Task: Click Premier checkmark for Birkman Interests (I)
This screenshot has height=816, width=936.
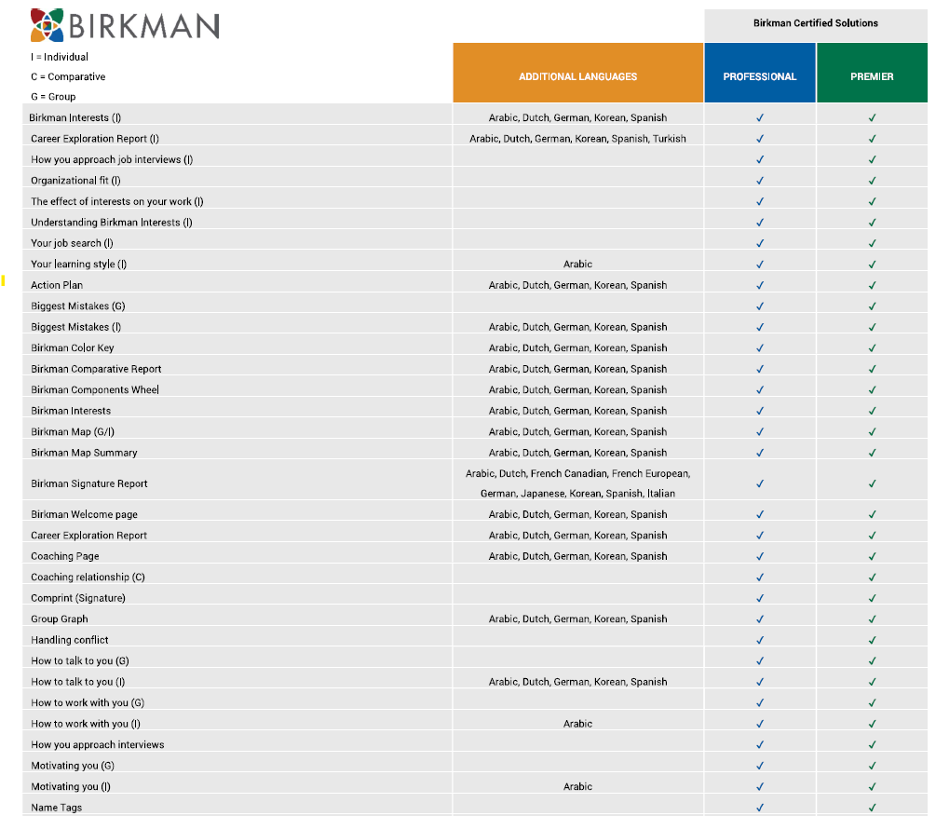Action: click(872, 117)
